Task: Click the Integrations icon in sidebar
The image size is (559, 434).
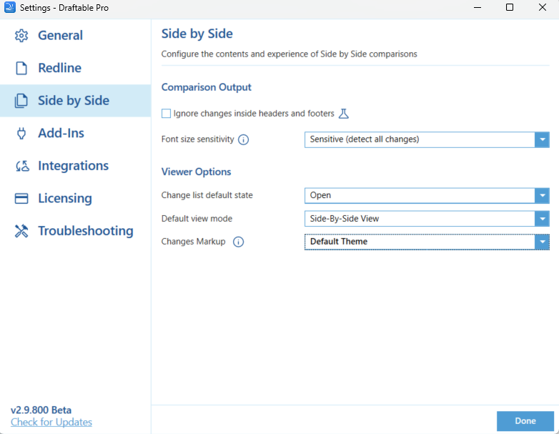Action: click(22, 166)
